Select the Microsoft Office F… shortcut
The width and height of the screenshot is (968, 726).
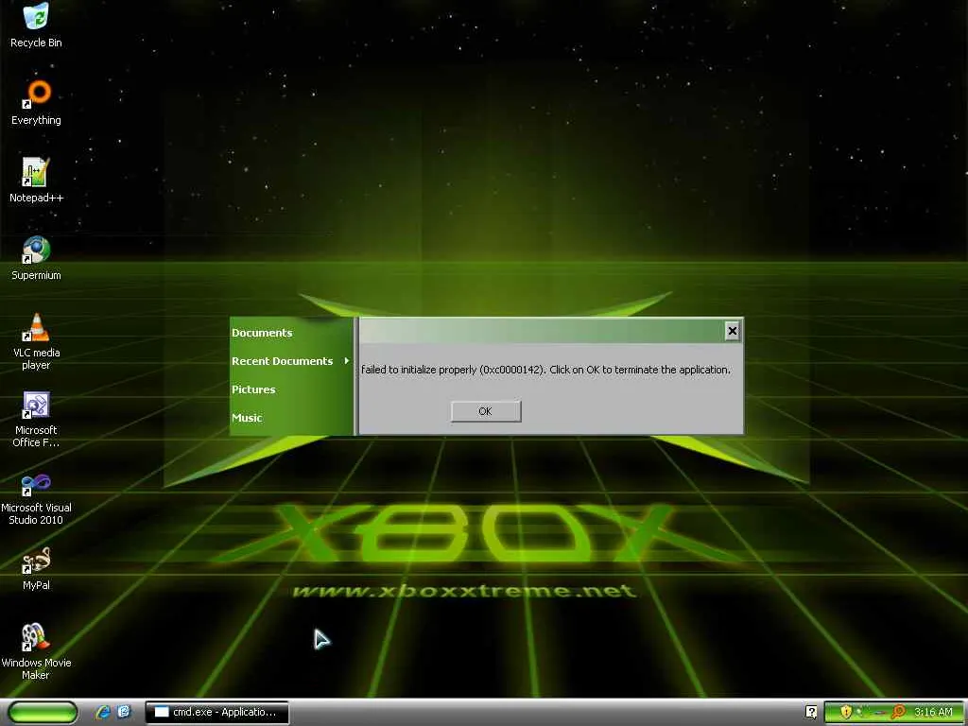(37, 419)
